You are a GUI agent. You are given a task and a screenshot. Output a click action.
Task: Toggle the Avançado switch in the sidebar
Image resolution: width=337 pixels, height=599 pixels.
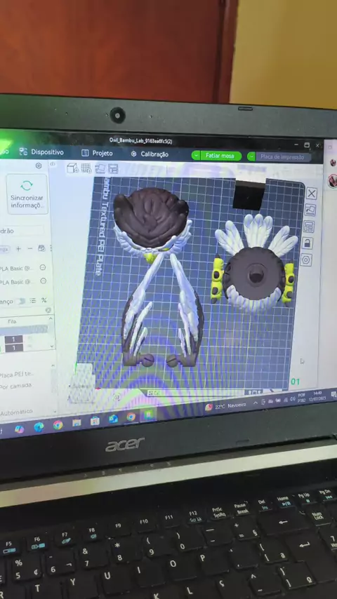click(x=20, y=302)
